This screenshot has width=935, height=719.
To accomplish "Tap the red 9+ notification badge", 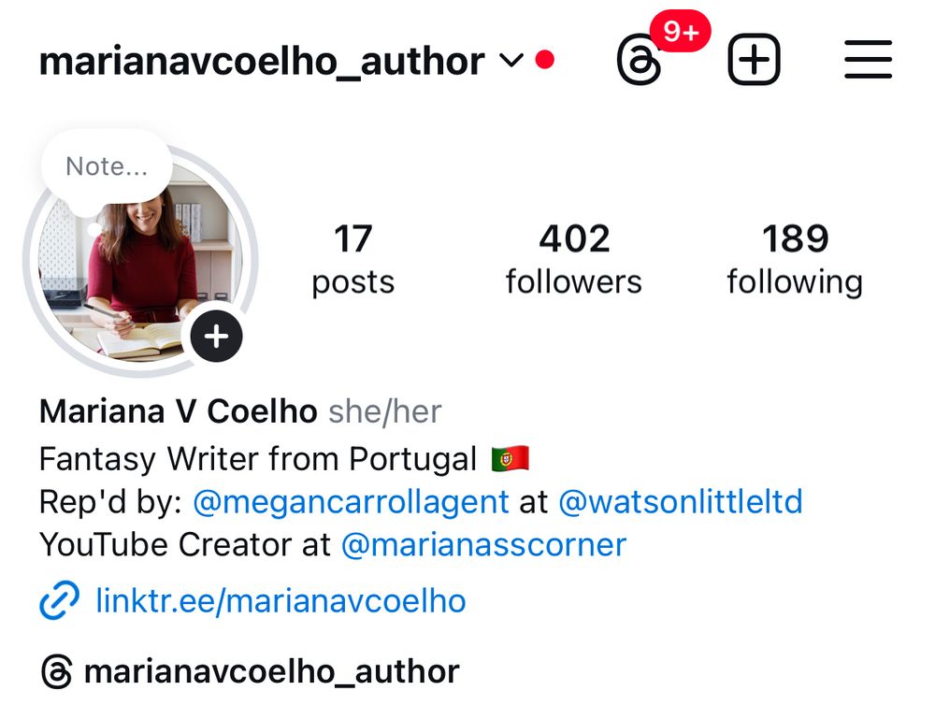I will pyautogui.click(x=681, y=31).
